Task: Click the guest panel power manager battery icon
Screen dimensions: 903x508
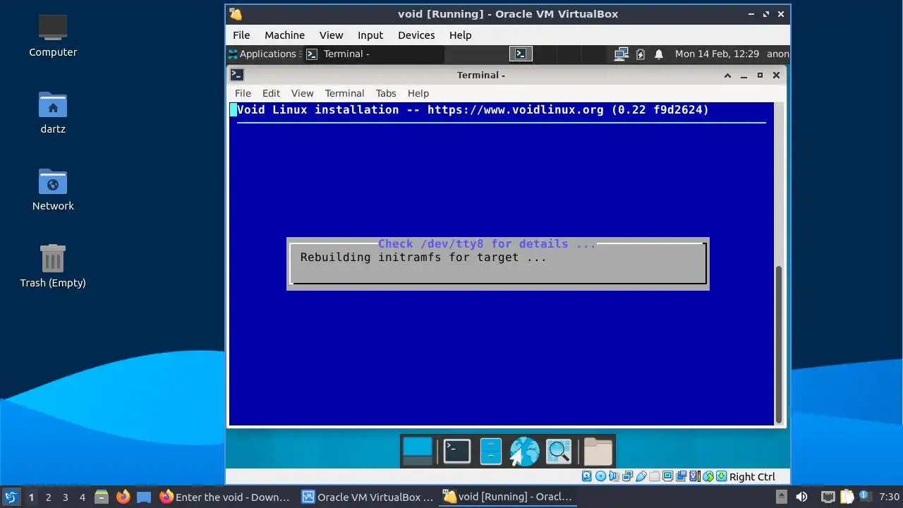Action: coord(641,54)
